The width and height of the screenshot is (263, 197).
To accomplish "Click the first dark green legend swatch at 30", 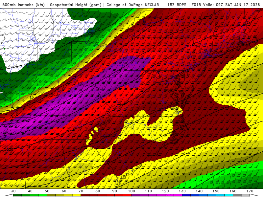I will [x=17, y=195].
